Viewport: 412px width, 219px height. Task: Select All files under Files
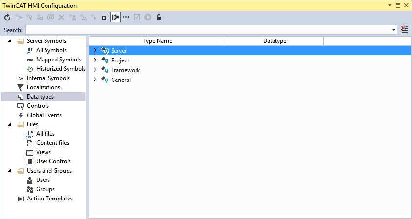tap(46, 134)
